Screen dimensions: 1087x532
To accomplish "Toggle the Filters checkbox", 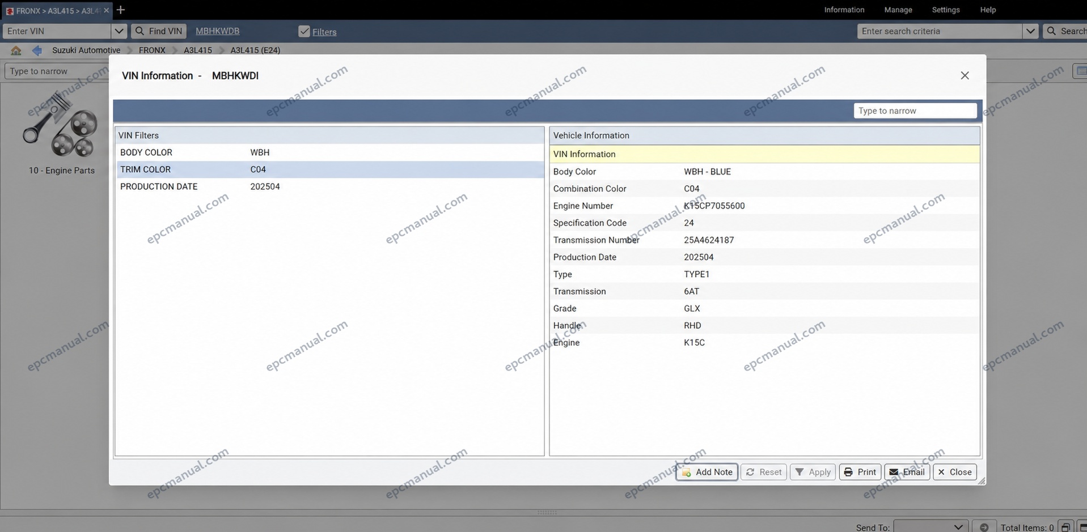I will pos(304,31).
